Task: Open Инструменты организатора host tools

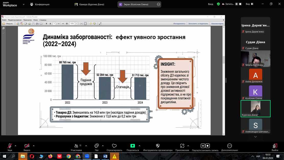Action: [x=158, y=146]
